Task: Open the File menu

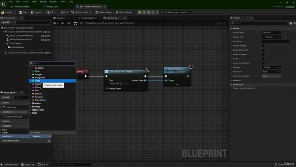Action: [x=11, y=1]
